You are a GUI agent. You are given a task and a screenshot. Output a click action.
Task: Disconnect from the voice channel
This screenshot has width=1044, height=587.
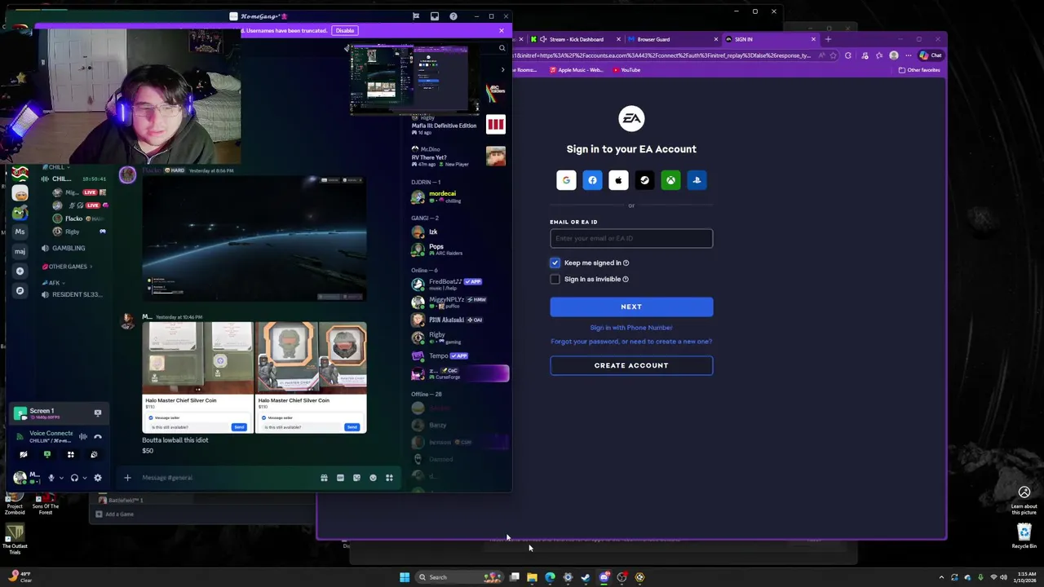coord(98,436)
